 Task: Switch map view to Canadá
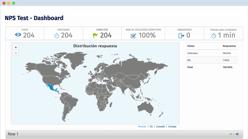(x=160, y=126)
